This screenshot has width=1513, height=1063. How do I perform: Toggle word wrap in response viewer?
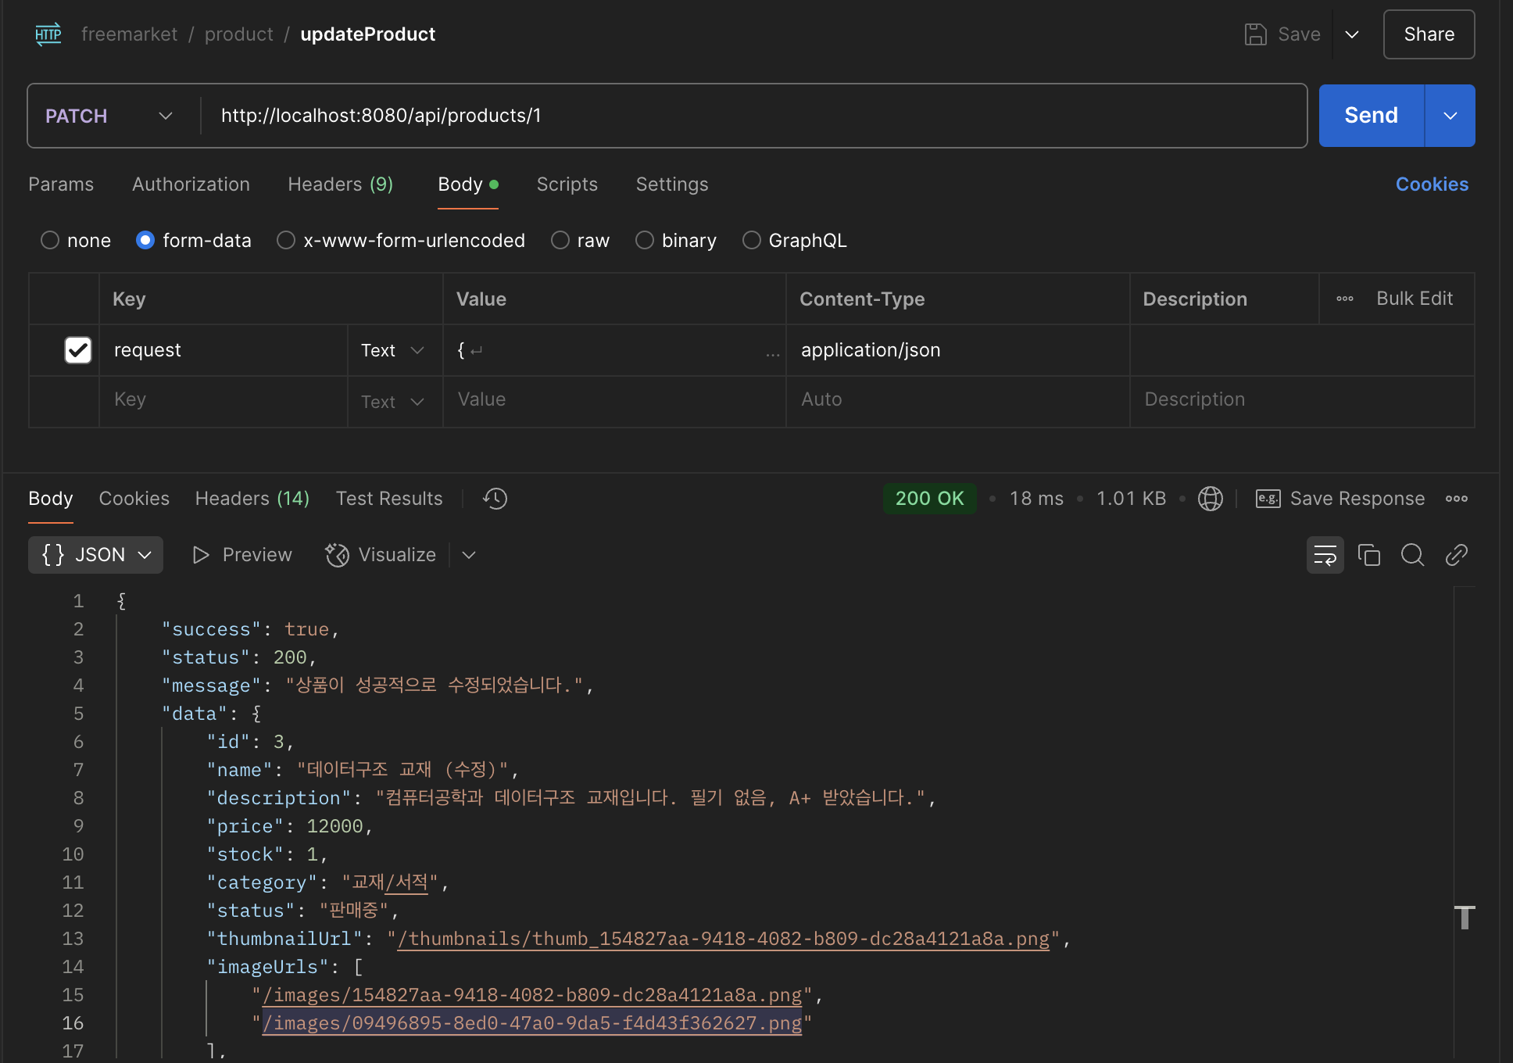pos(1325,555)
